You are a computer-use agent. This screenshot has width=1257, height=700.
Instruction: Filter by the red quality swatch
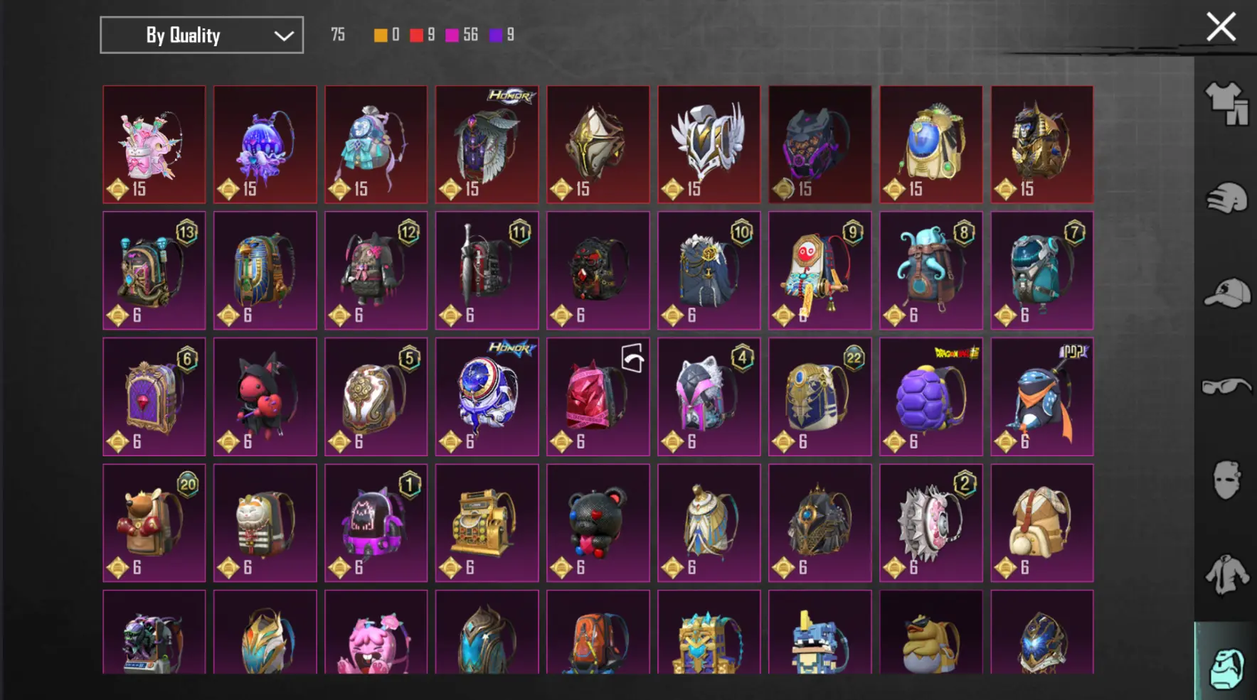pyautogui.click(x=416, y=35)
